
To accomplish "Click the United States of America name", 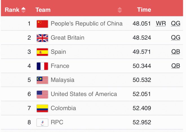I will [84, 94].
